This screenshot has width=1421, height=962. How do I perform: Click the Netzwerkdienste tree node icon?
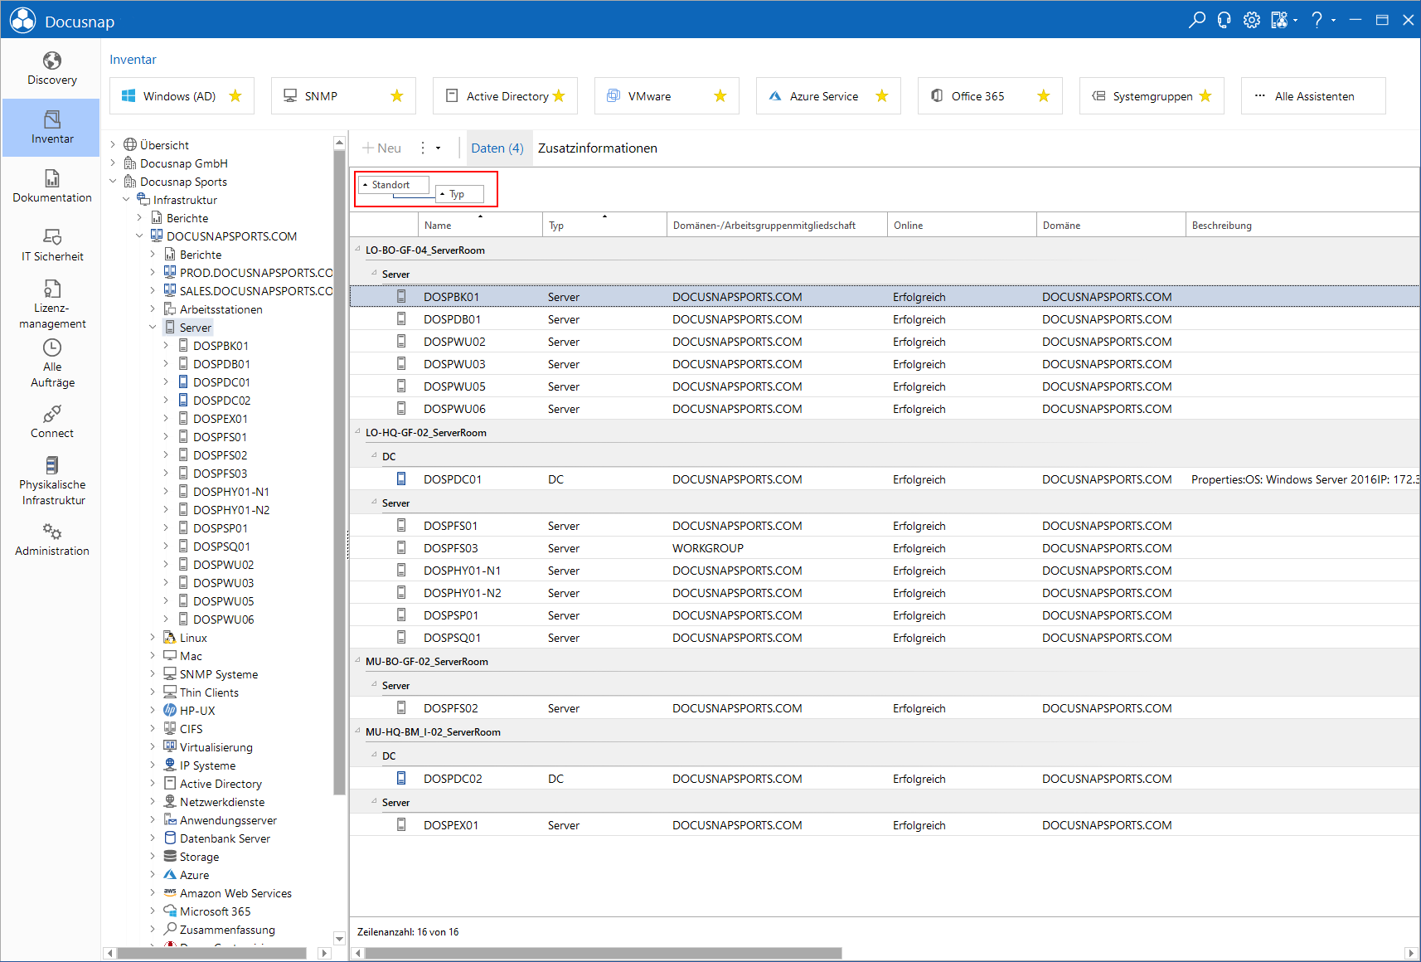pyautogui.click(x=170, y=801)
